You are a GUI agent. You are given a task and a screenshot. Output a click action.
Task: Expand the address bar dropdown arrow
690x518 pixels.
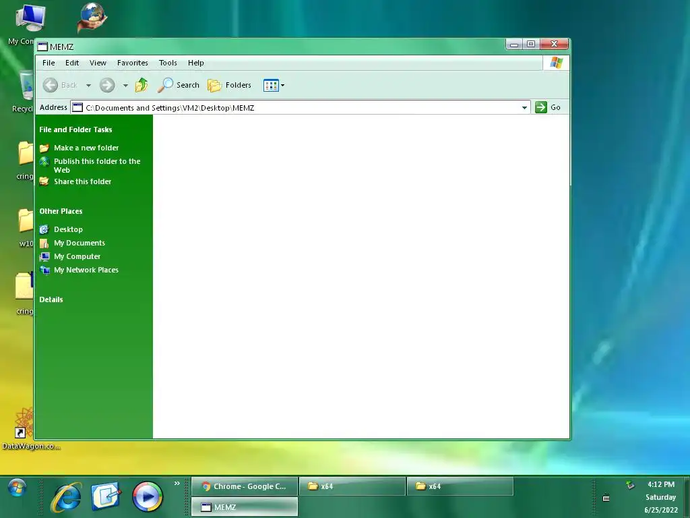[x=524, y=107]
